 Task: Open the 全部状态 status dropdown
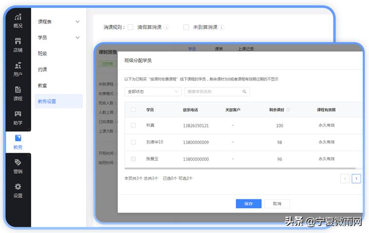pos(153,92)
